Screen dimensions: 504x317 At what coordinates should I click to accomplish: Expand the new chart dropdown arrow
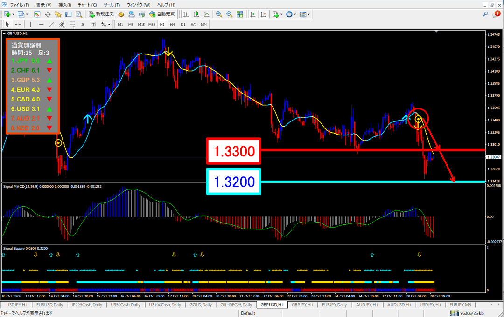tap(14, 14)
